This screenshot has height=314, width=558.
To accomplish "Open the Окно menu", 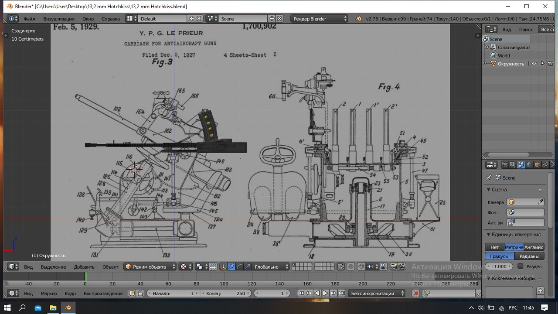I will click(88, 19).
